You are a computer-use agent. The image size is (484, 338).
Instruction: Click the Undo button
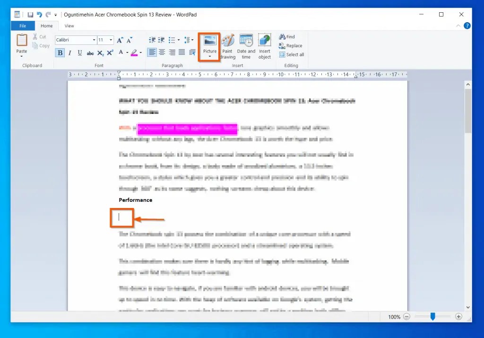click(38, 14)
